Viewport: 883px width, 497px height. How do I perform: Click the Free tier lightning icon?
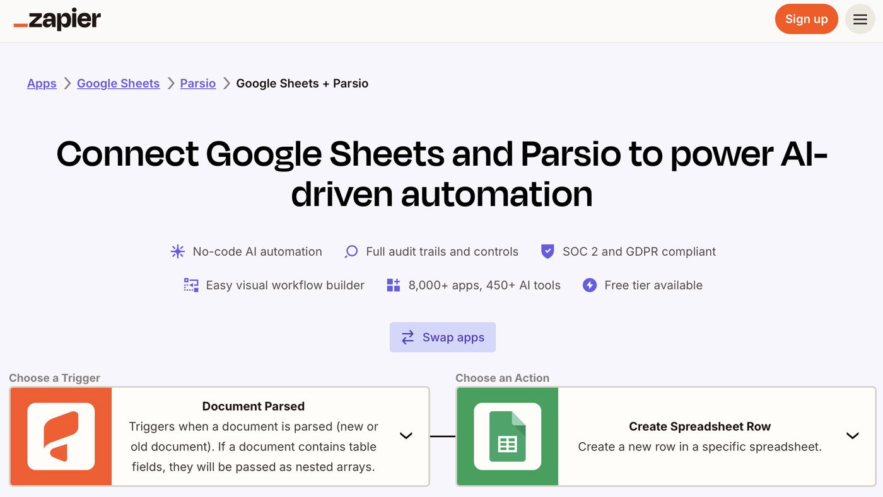(x=590, y=285)
